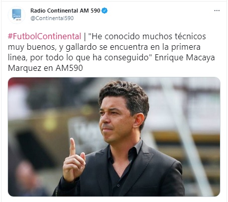Click the quote text "He conocido muchos técnicos"

coord(147,36)
